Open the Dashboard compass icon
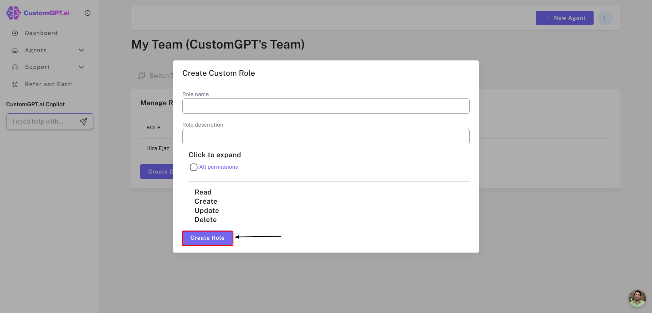The width and height of the screenshot is (652, 313). [x=15, y=33]
